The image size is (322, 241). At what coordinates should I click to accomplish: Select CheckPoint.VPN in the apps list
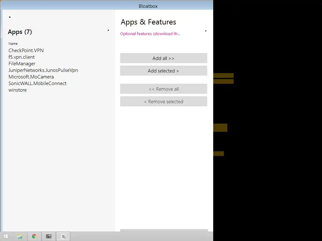[x=26, y=51]
